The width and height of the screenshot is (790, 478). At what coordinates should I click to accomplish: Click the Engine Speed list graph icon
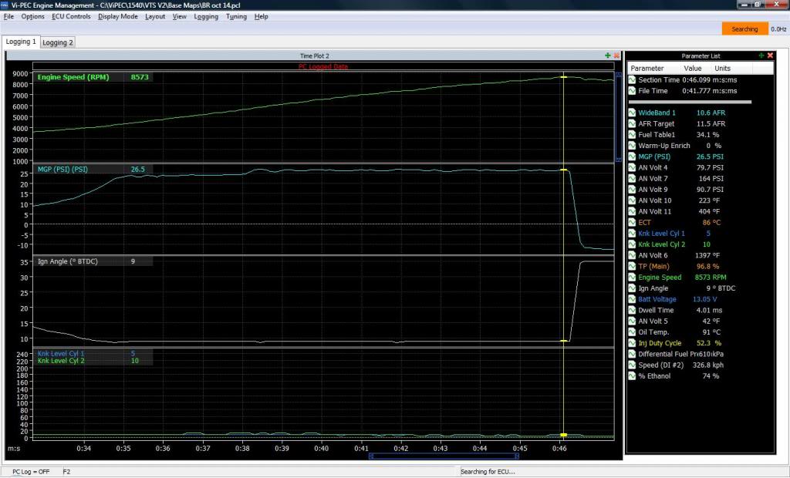click(632, 277)
